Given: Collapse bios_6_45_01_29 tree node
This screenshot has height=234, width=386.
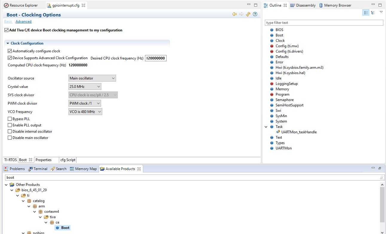Looking at the screenshot, I should click(x=12, y=190).
